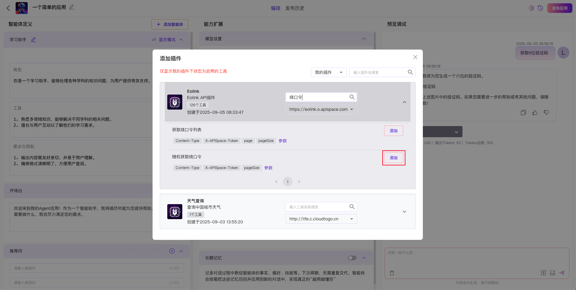Open 参数 link for 获取绕口令列表
This screenshot has width=576, height=290.
point(283,141)
